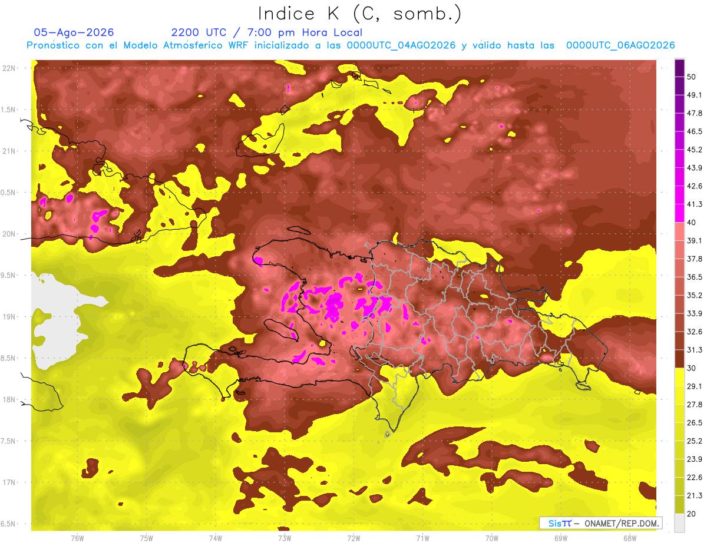Image resolution: width=707 pixels, height=546 pixels.
Task: Click the '72W' longitude axis label
Action: tap(353, 538)
